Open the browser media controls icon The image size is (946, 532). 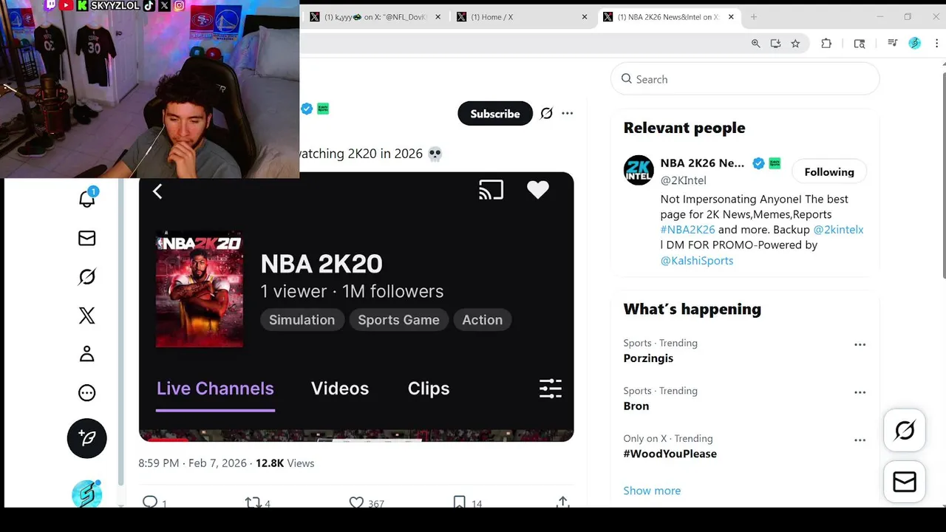coord(893,44)
